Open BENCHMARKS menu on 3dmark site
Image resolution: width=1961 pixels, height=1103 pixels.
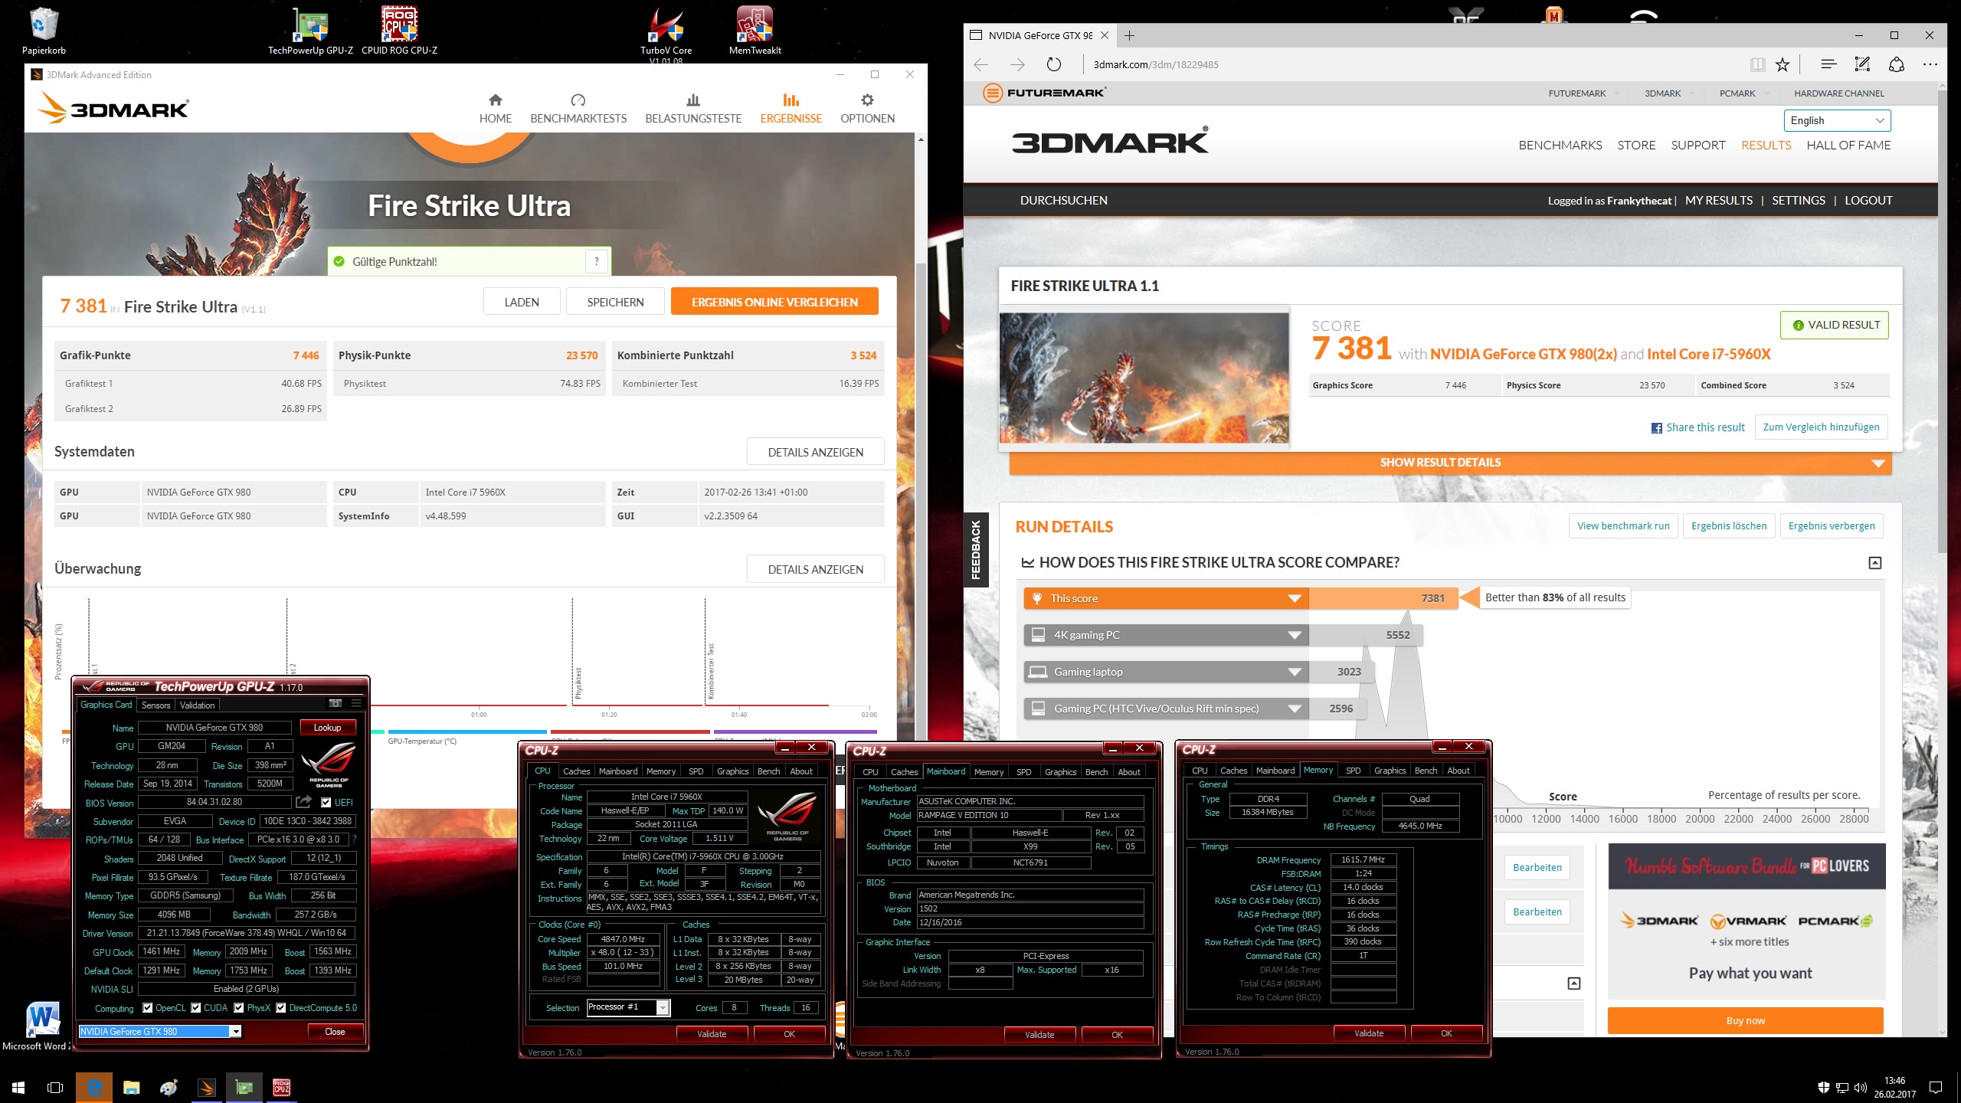point(1560,145)
